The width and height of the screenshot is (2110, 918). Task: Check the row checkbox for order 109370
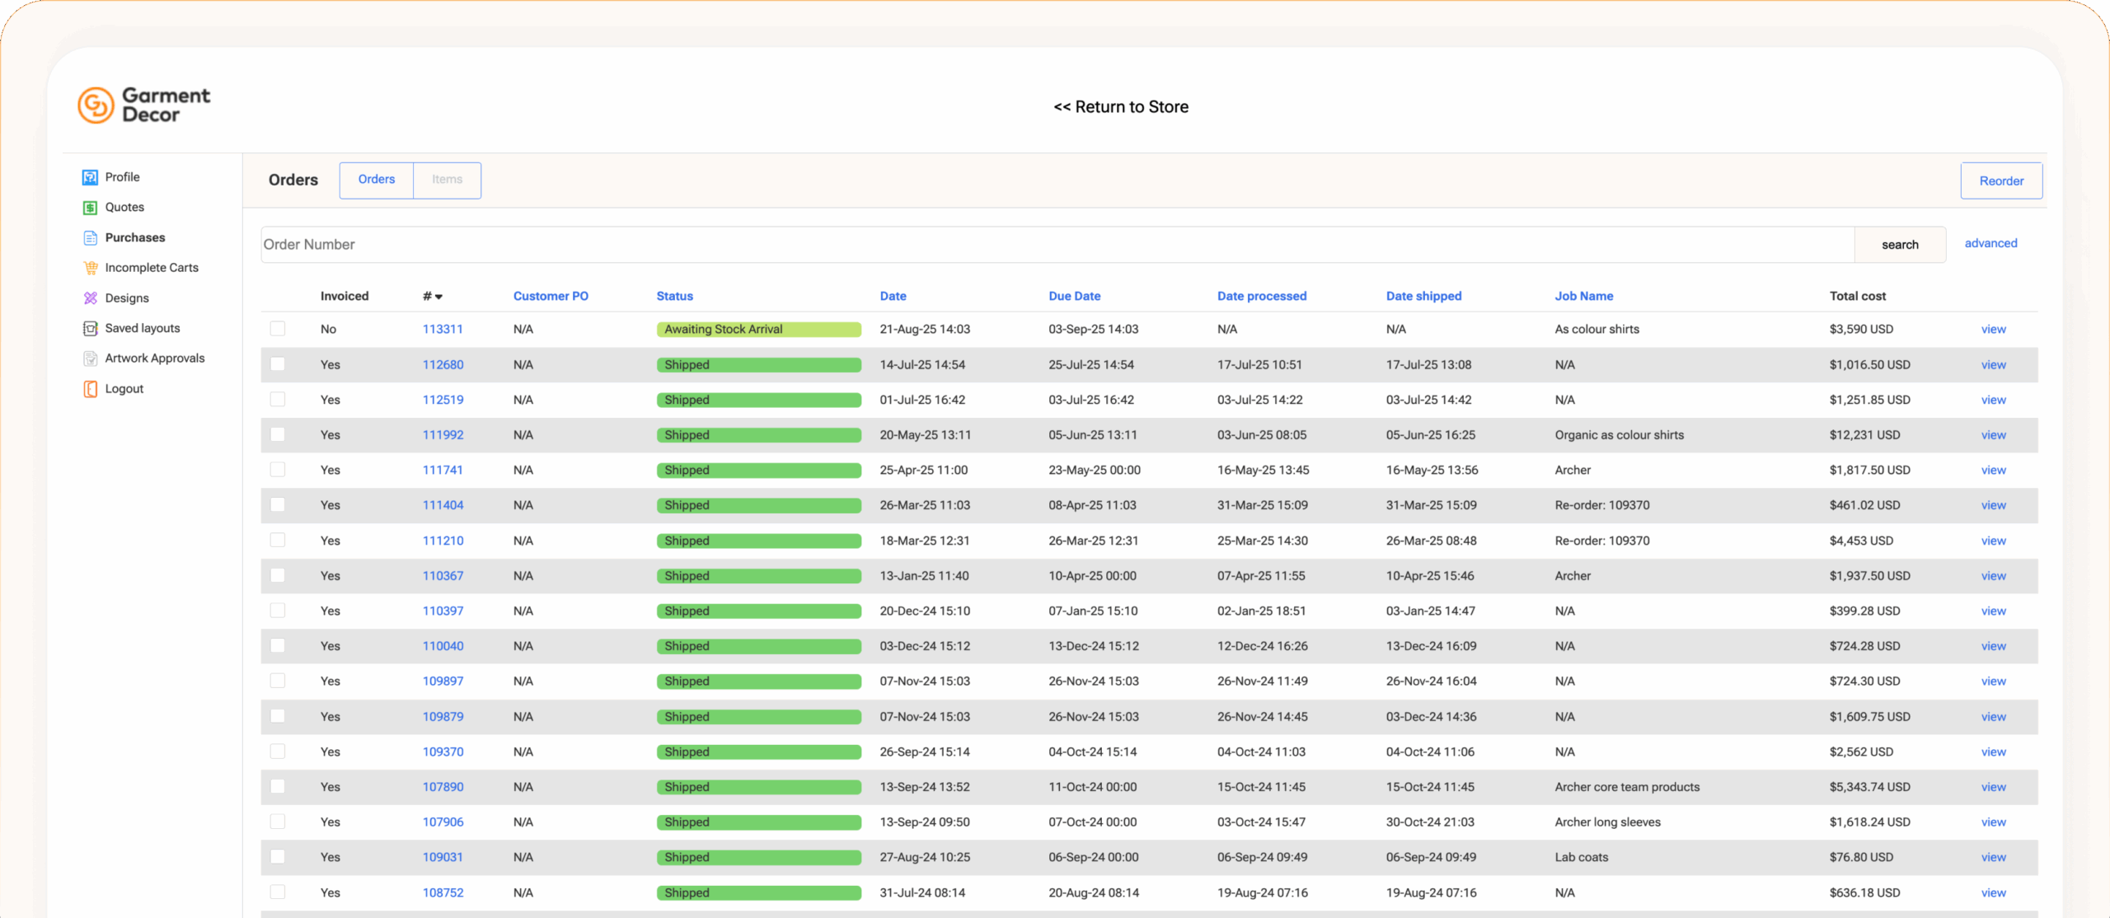pos(278,752)
